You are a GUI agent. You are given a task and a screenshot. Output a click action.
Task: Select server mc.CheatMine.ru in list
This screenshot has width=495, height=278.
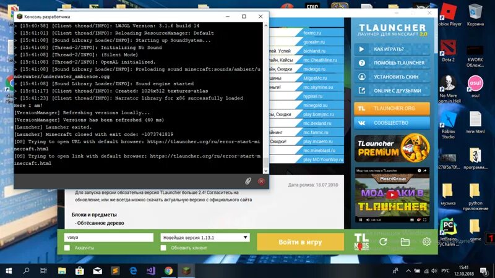coord(320,60)
